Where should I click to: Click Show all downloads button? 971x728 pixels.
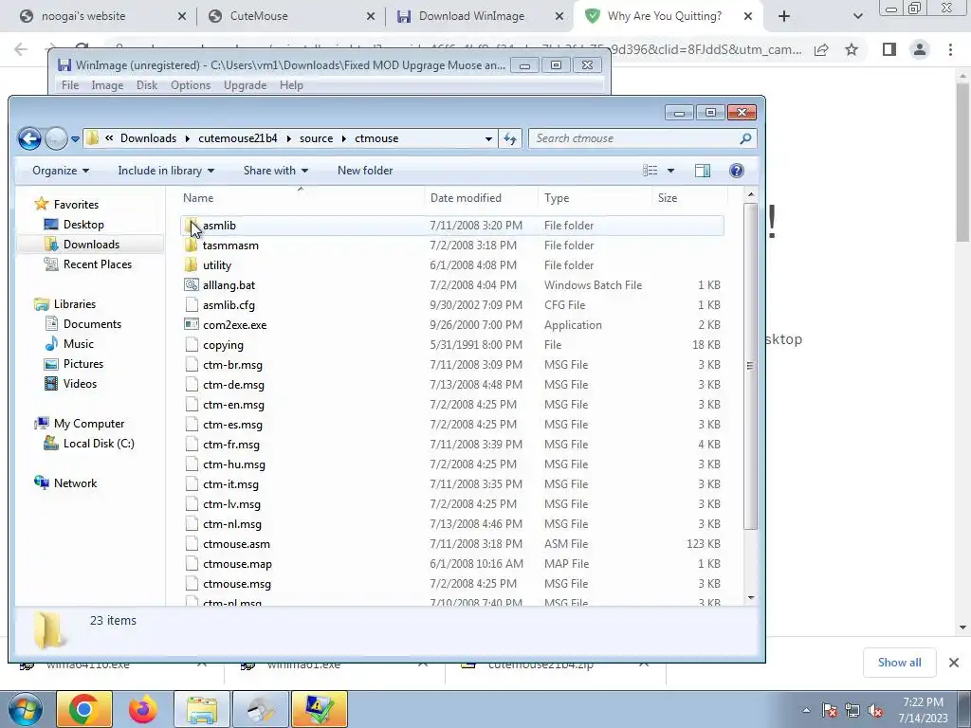click(x=899, y=663)
